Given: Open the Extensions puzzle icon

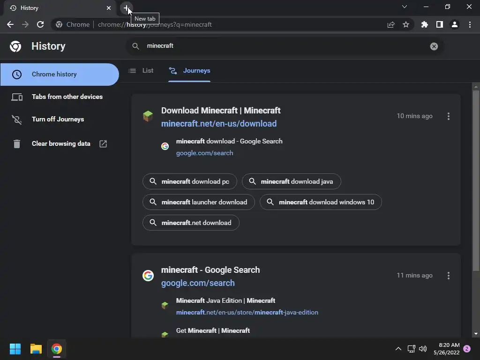Looking at the screenshot, I should [425, 24].
